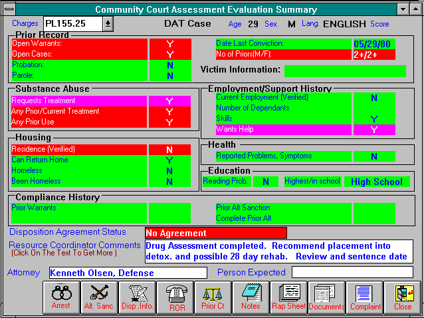Toggle the Residence (Verified) N value

(x=169, y=150)
